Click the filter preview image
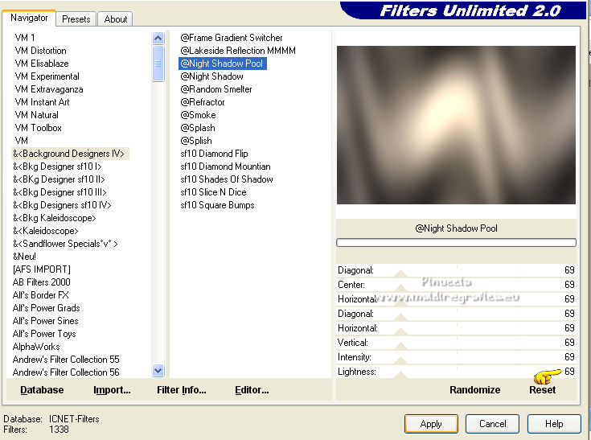The height and width of the screenshot is (440, 591). (456, 125)
